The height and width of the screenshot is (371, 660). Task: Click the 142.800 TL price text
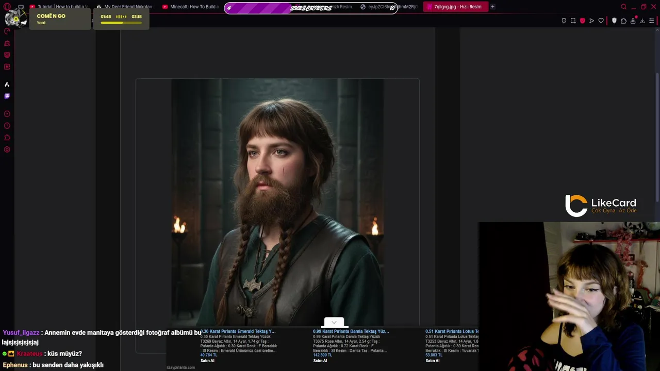(x=322, y=355)
